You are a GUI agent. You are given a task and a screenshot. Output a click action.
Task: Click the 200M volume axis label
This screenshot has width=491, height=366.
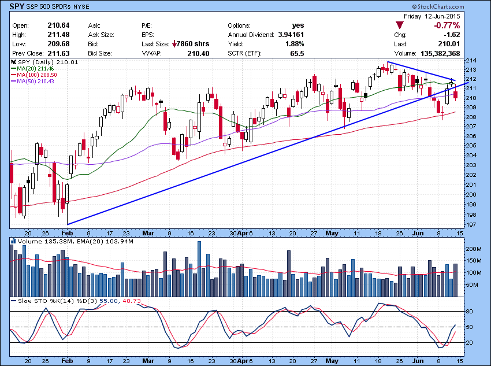click(x=474, y=249)
